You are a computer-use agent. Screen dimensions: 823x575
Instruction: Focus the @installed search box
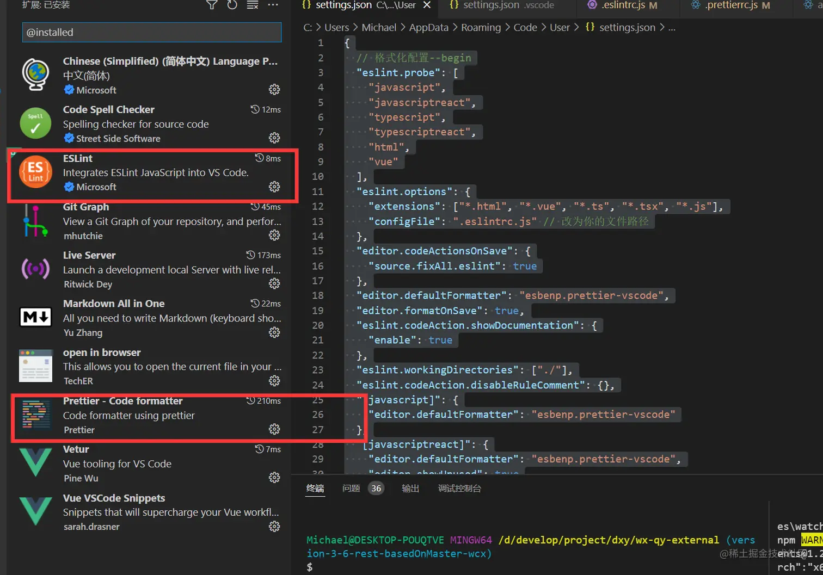click(x=152, y=32)
